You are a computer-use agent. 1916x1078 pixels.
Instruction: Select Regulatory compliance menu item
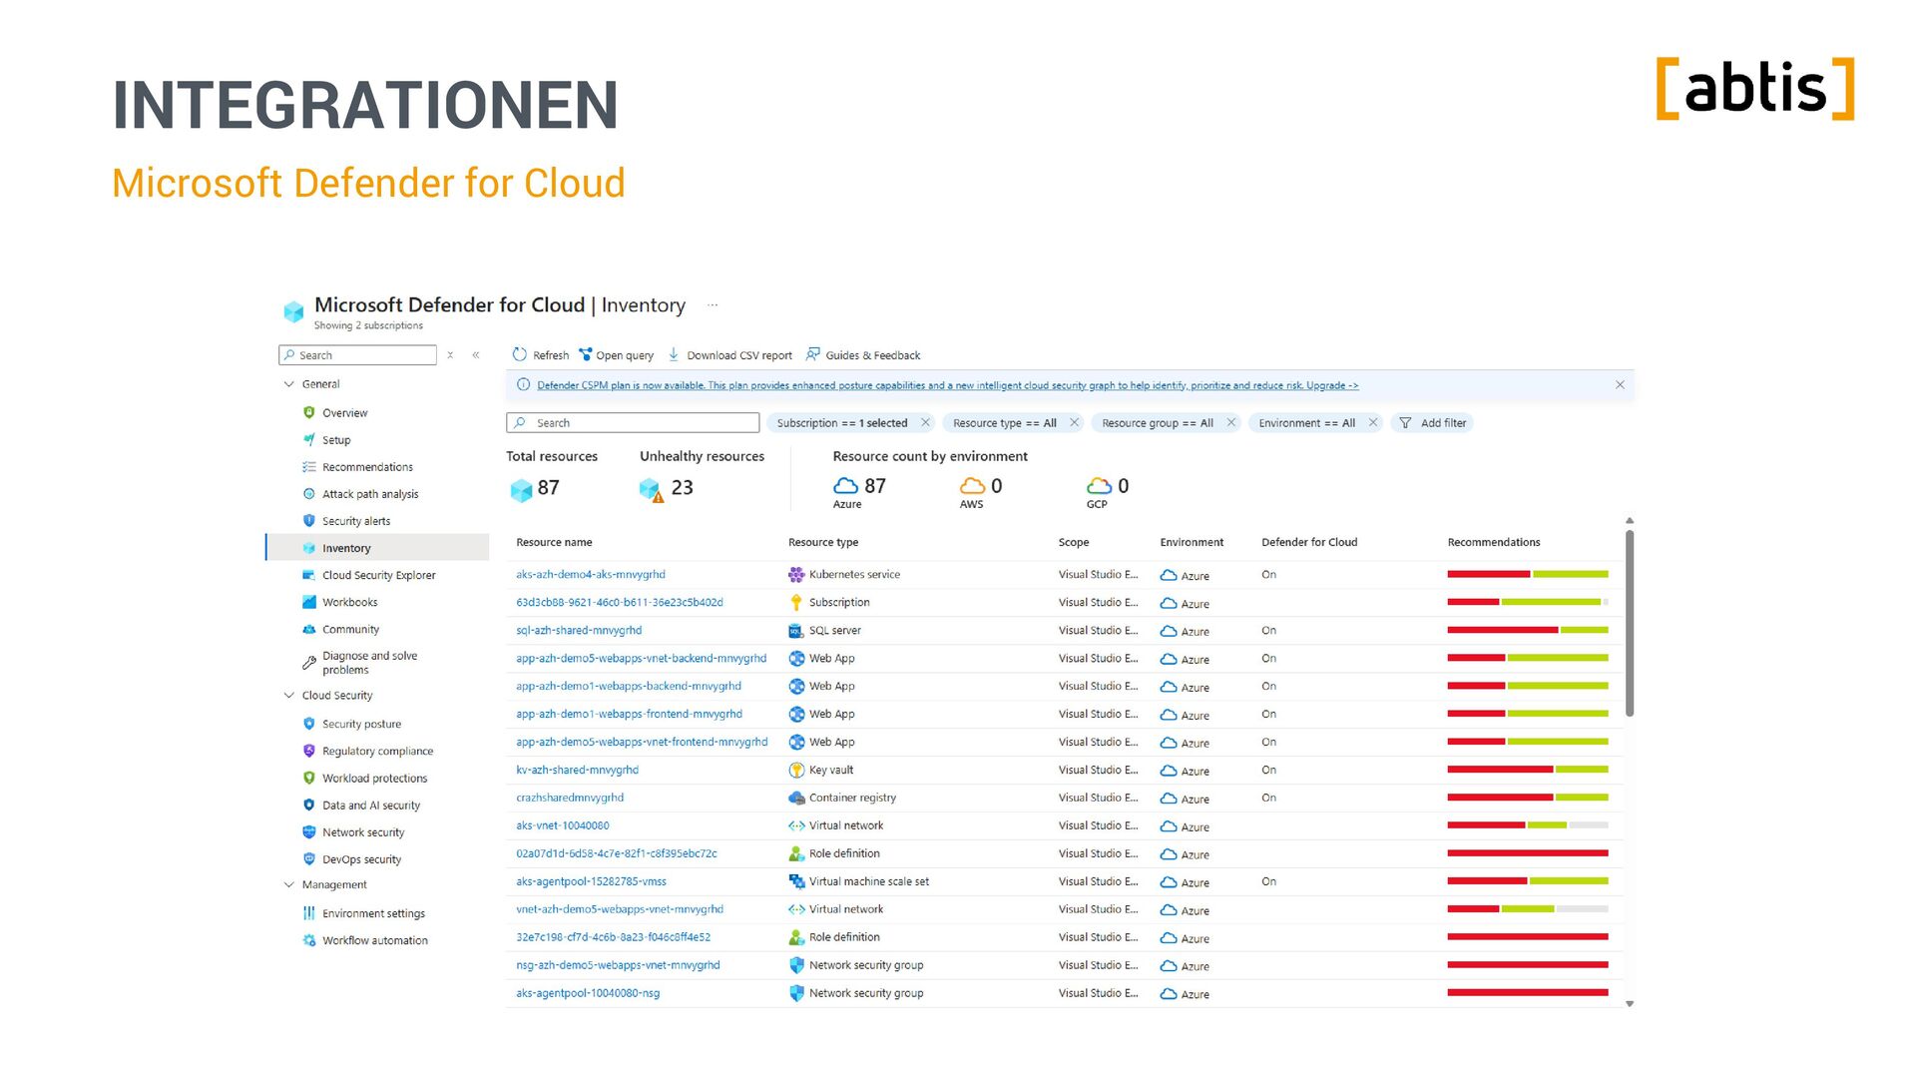point(376,752)
